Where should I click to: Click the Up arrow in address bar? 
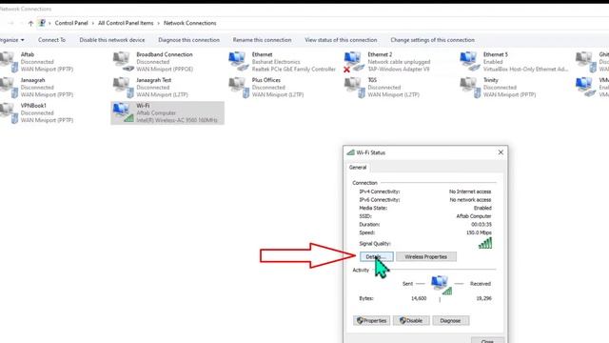(x=30, y=23)
